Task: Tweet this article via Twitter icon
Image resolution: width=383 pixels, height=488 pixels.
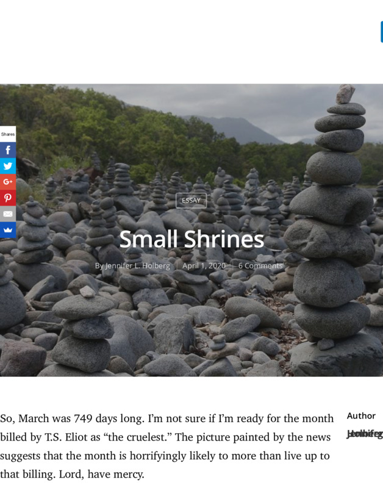Action: point(8,165)
